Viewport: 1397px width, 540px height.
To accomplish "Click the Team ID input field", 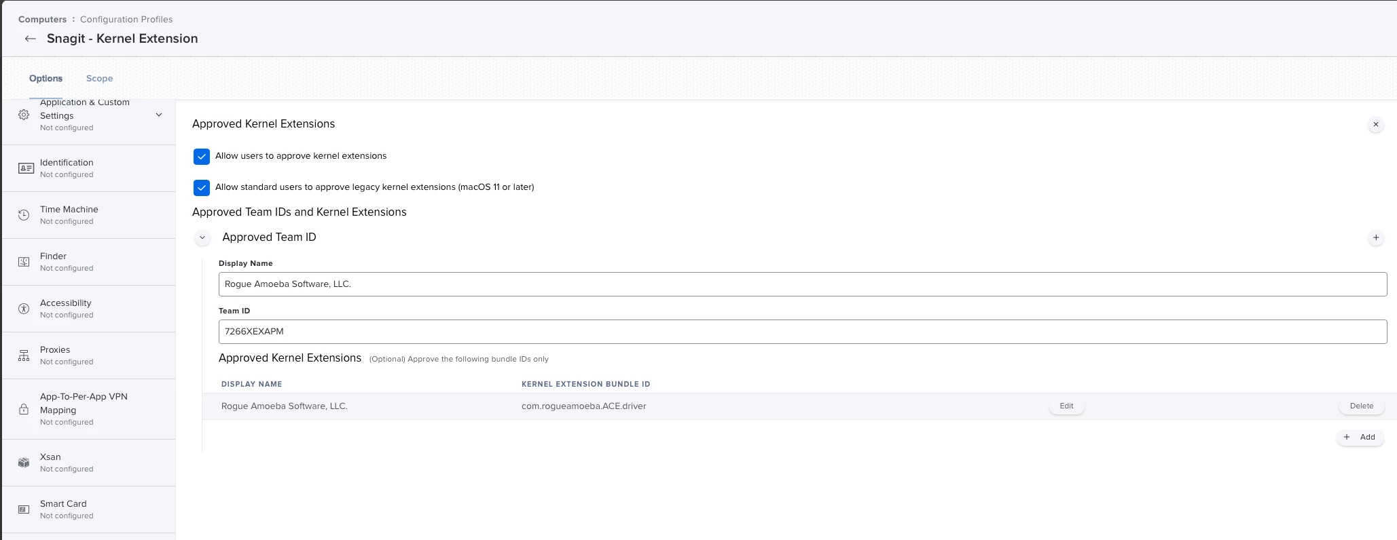I will click(803, 332).
